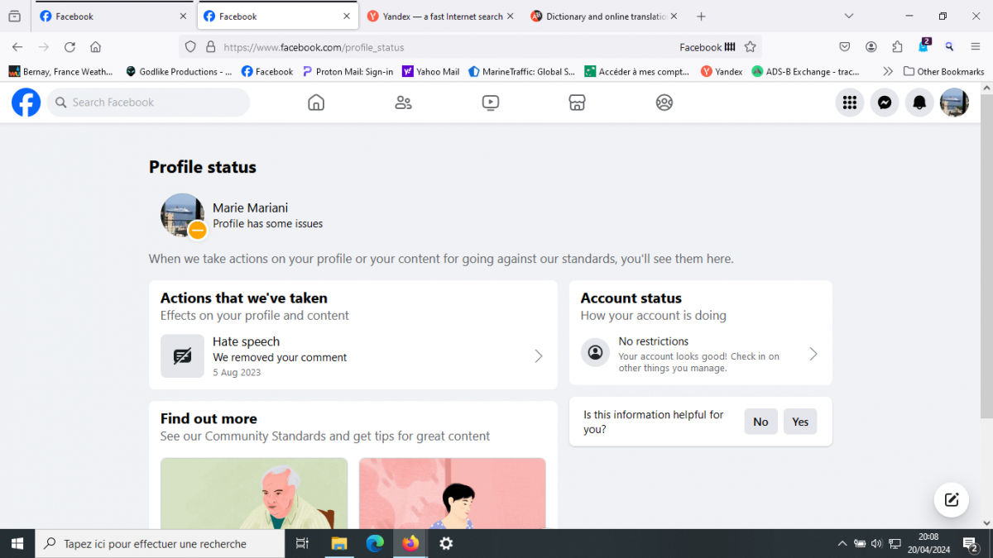Open Facebook Home feed icon
Screen dimensions: 993x558
[315, 103]
